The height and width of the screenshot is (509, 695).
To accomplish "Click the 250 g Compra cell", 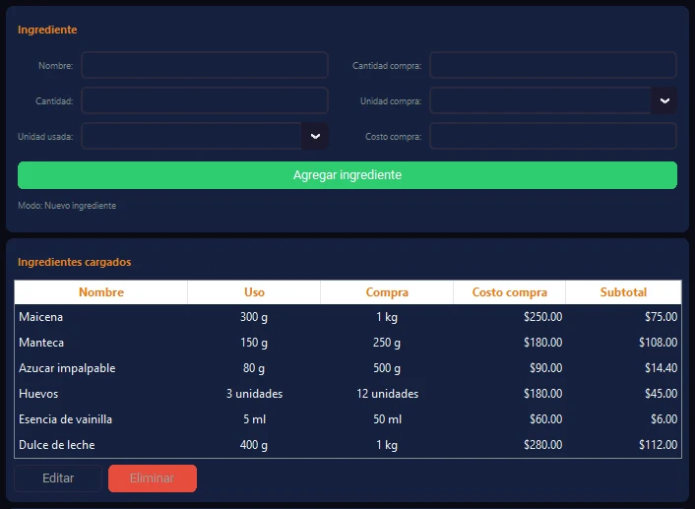I will coord(387,343).
